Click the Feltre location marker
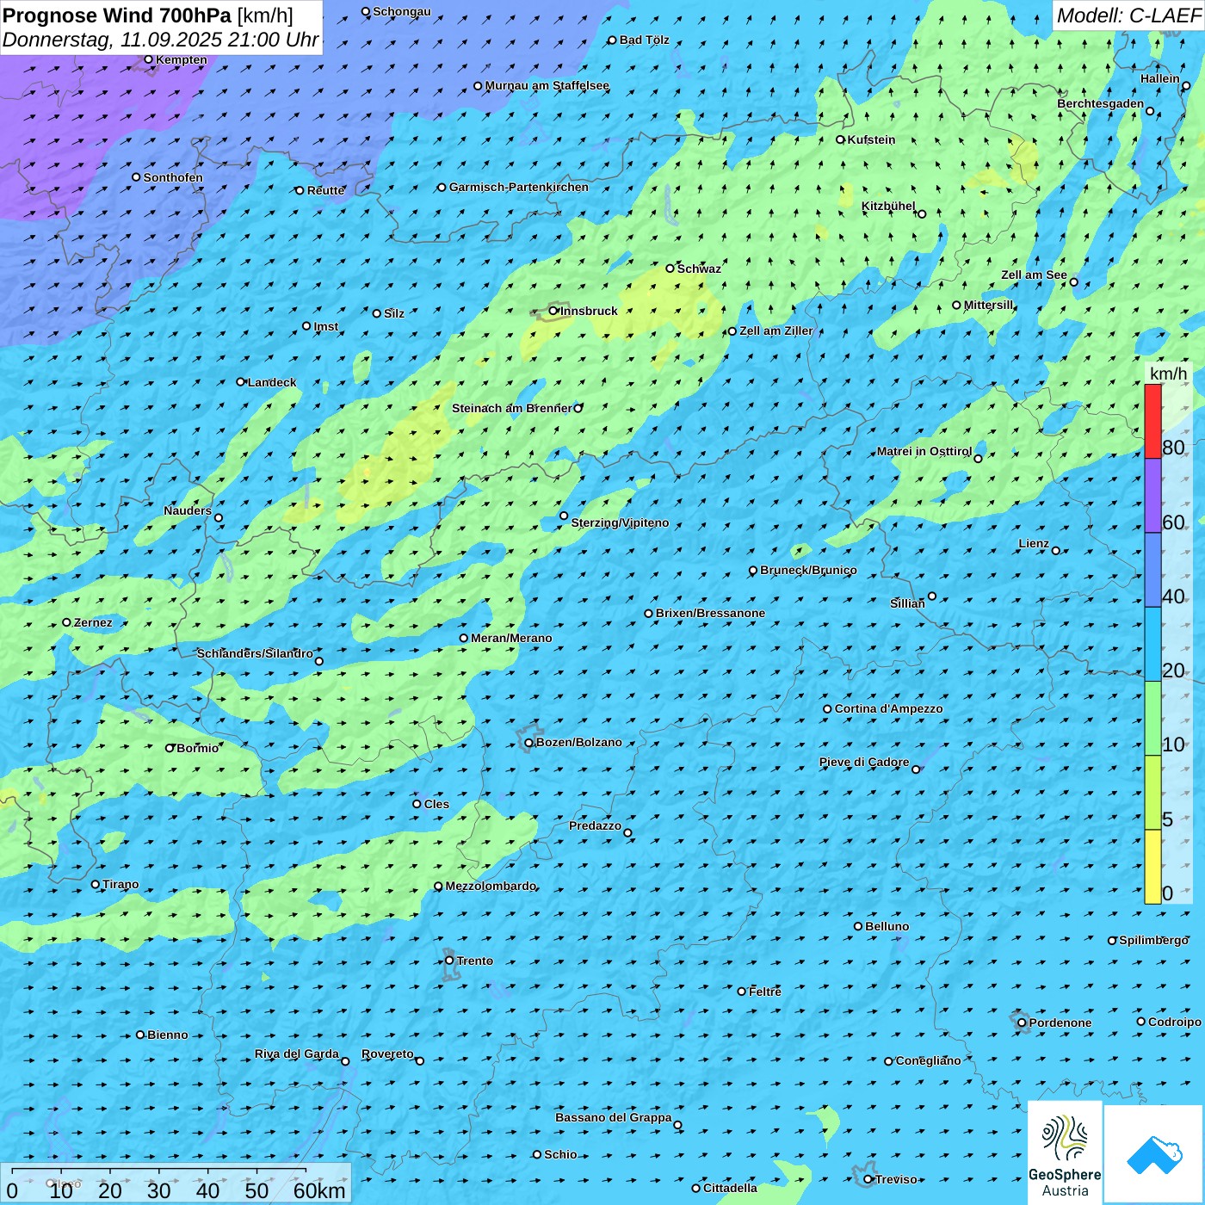The height and width of the screenshot is (1205, 1205). click(741, 992)
